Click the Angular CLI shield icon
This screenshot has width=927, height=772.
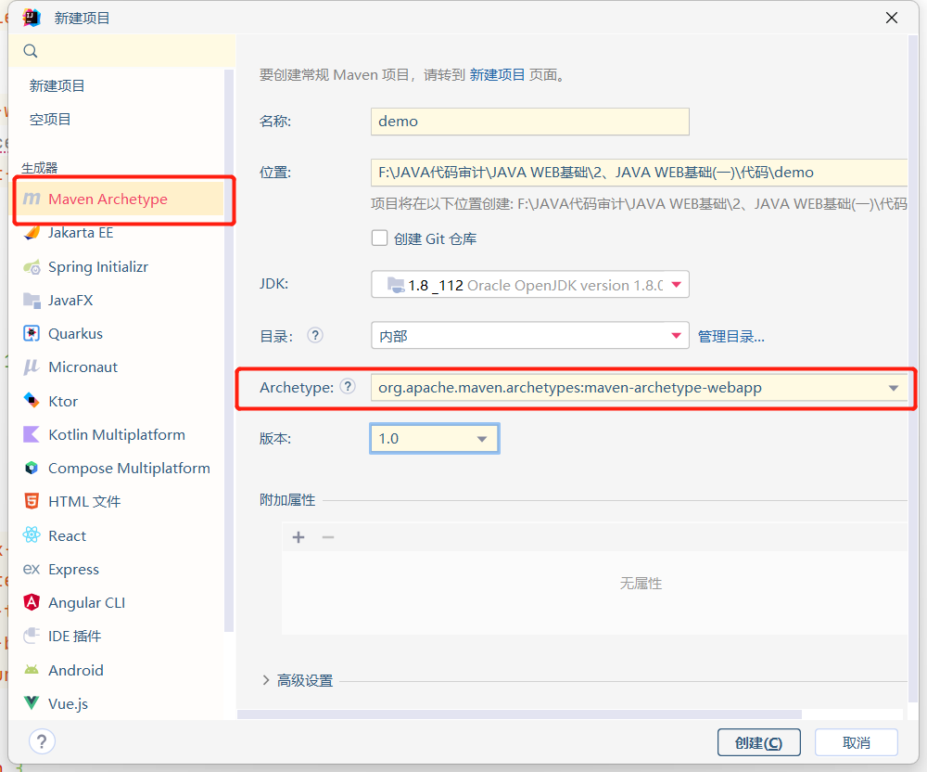click(x=32, y=602)
